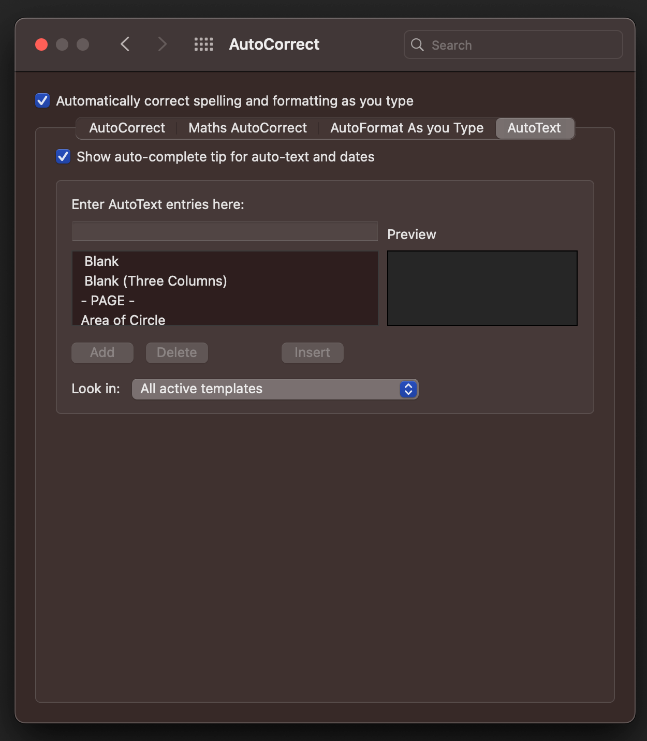
Task: Switch to the AutoCorrect tab
Action: pos(127,128)
